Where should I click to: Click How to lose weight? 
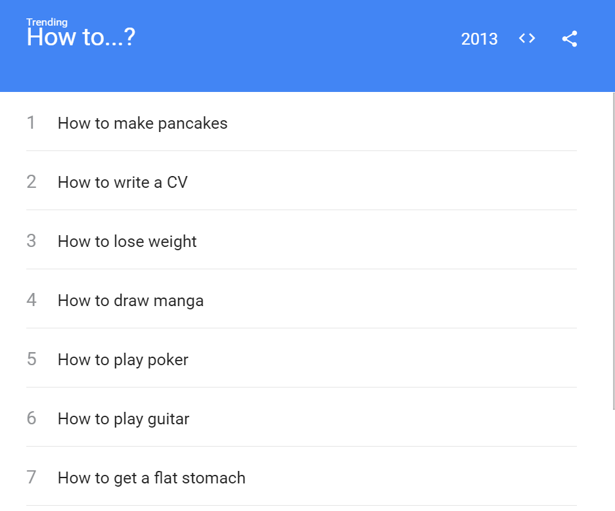click(127, 241)
